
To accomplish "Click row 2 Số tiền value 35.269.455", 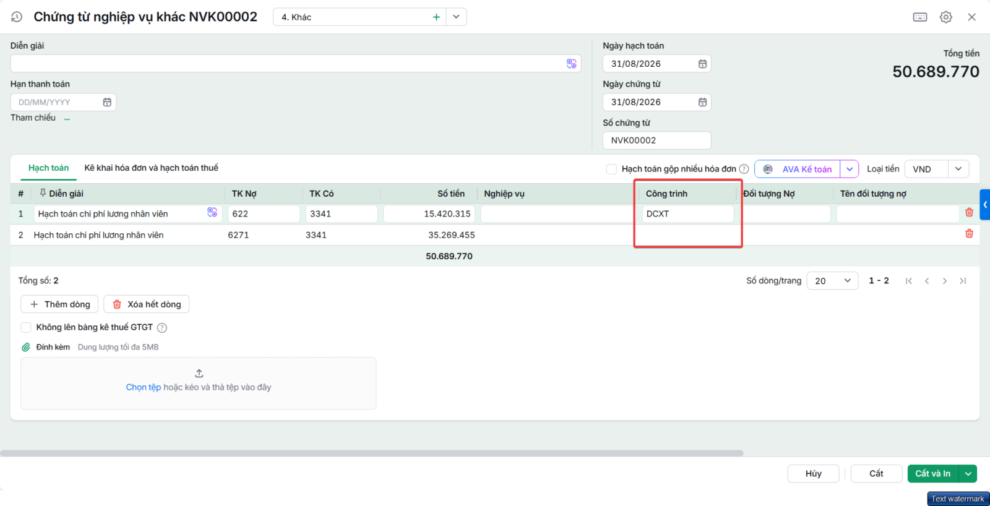I will [452, 235].
